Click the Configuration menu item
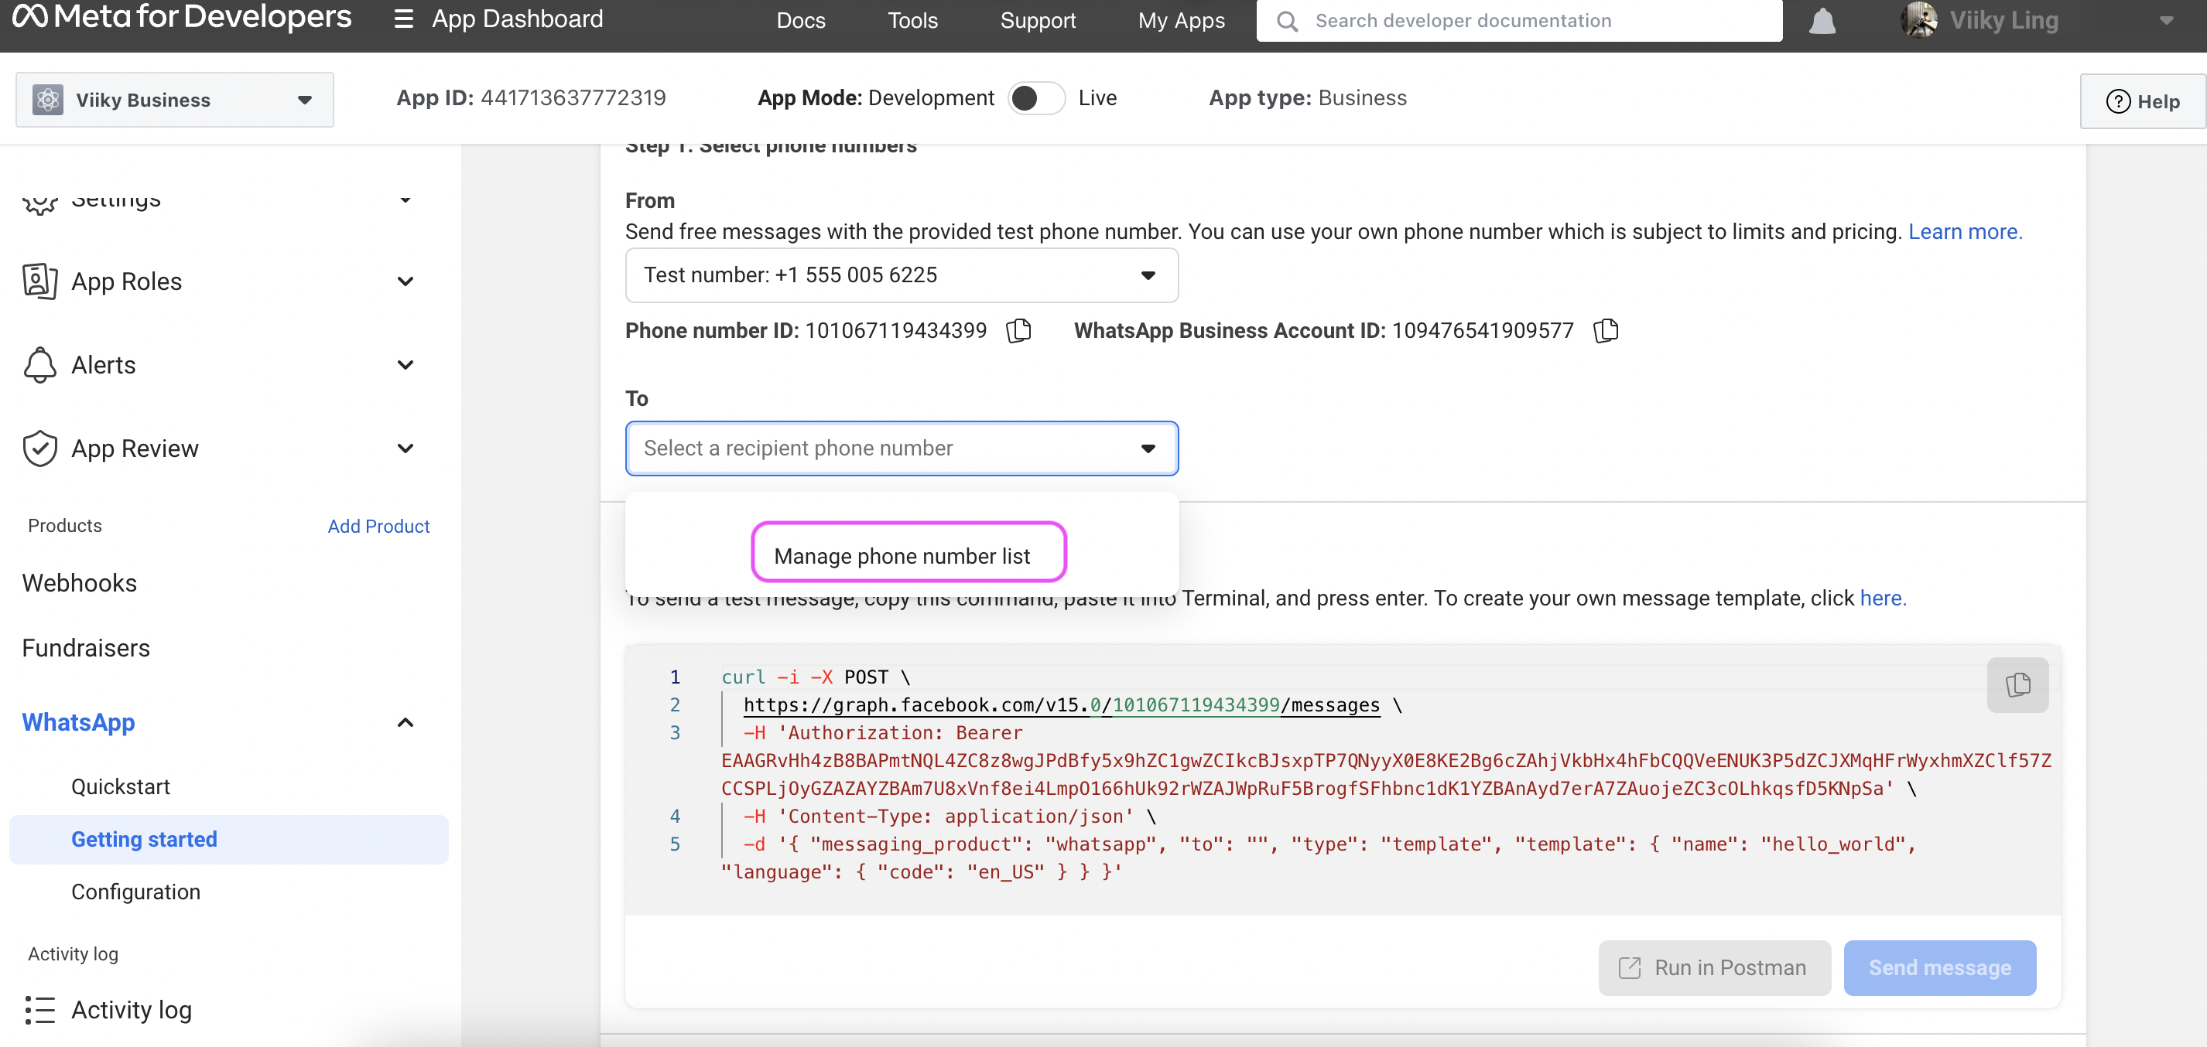The image size is (2207, 1047). [135, 892]
